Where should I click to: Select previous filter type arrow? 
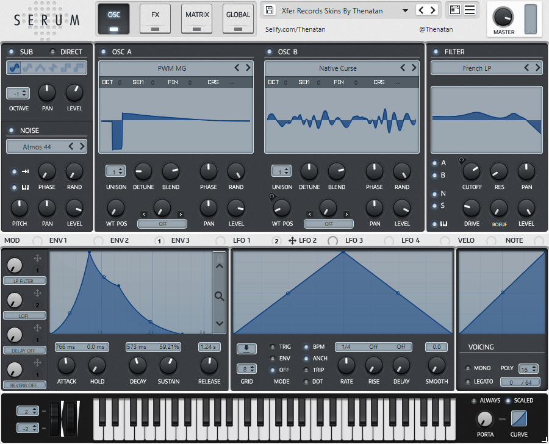526,68
